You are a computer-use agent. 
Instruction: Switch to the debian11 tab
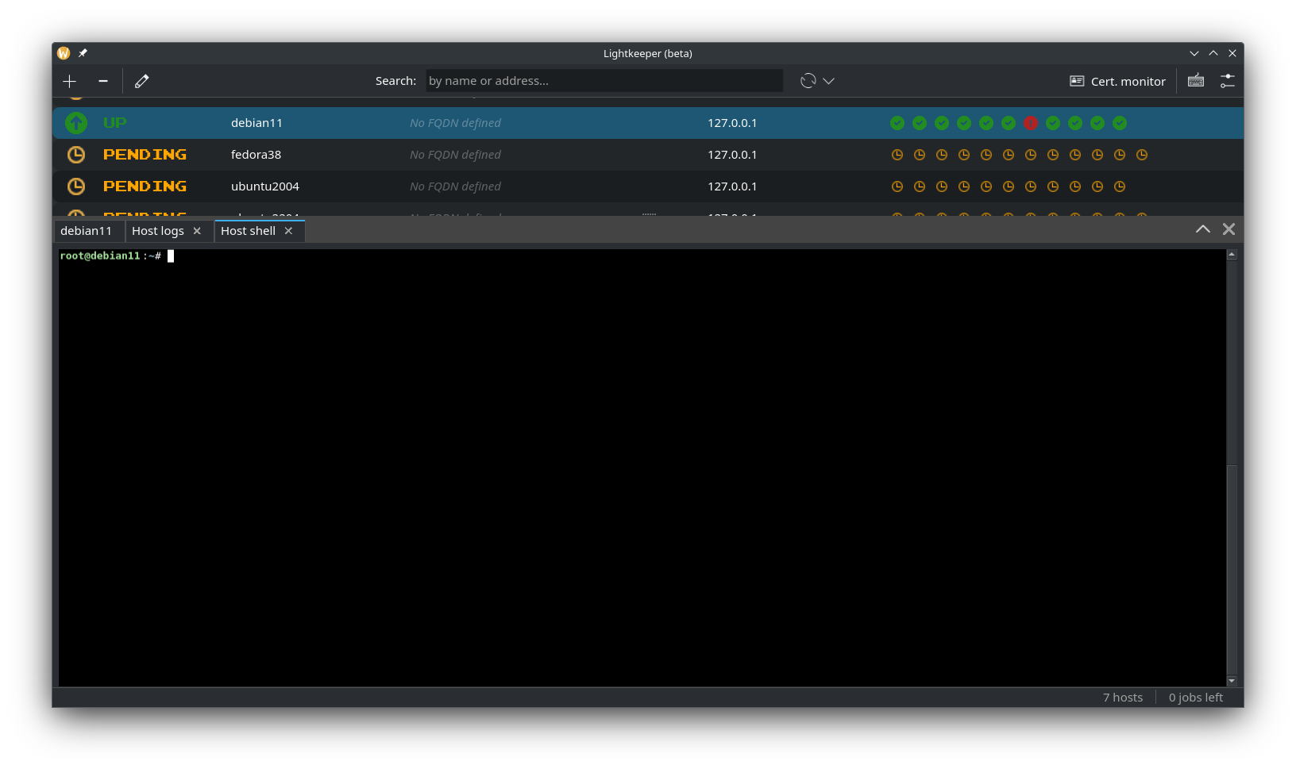tap(87, 231)
